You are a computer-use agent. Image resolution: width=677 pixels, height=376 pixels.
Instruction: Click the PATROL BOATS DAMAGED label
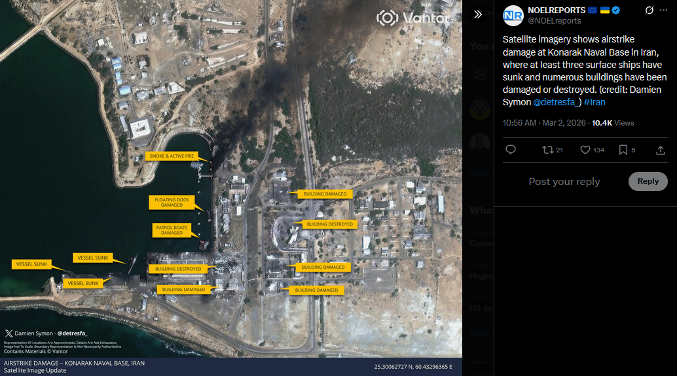[172, 230]
